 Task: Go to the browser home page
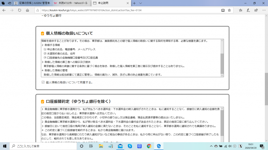tap(27, 10)
